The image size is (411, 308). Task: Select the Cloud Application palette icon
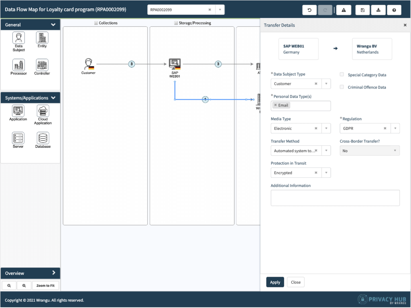click(43, 111)
